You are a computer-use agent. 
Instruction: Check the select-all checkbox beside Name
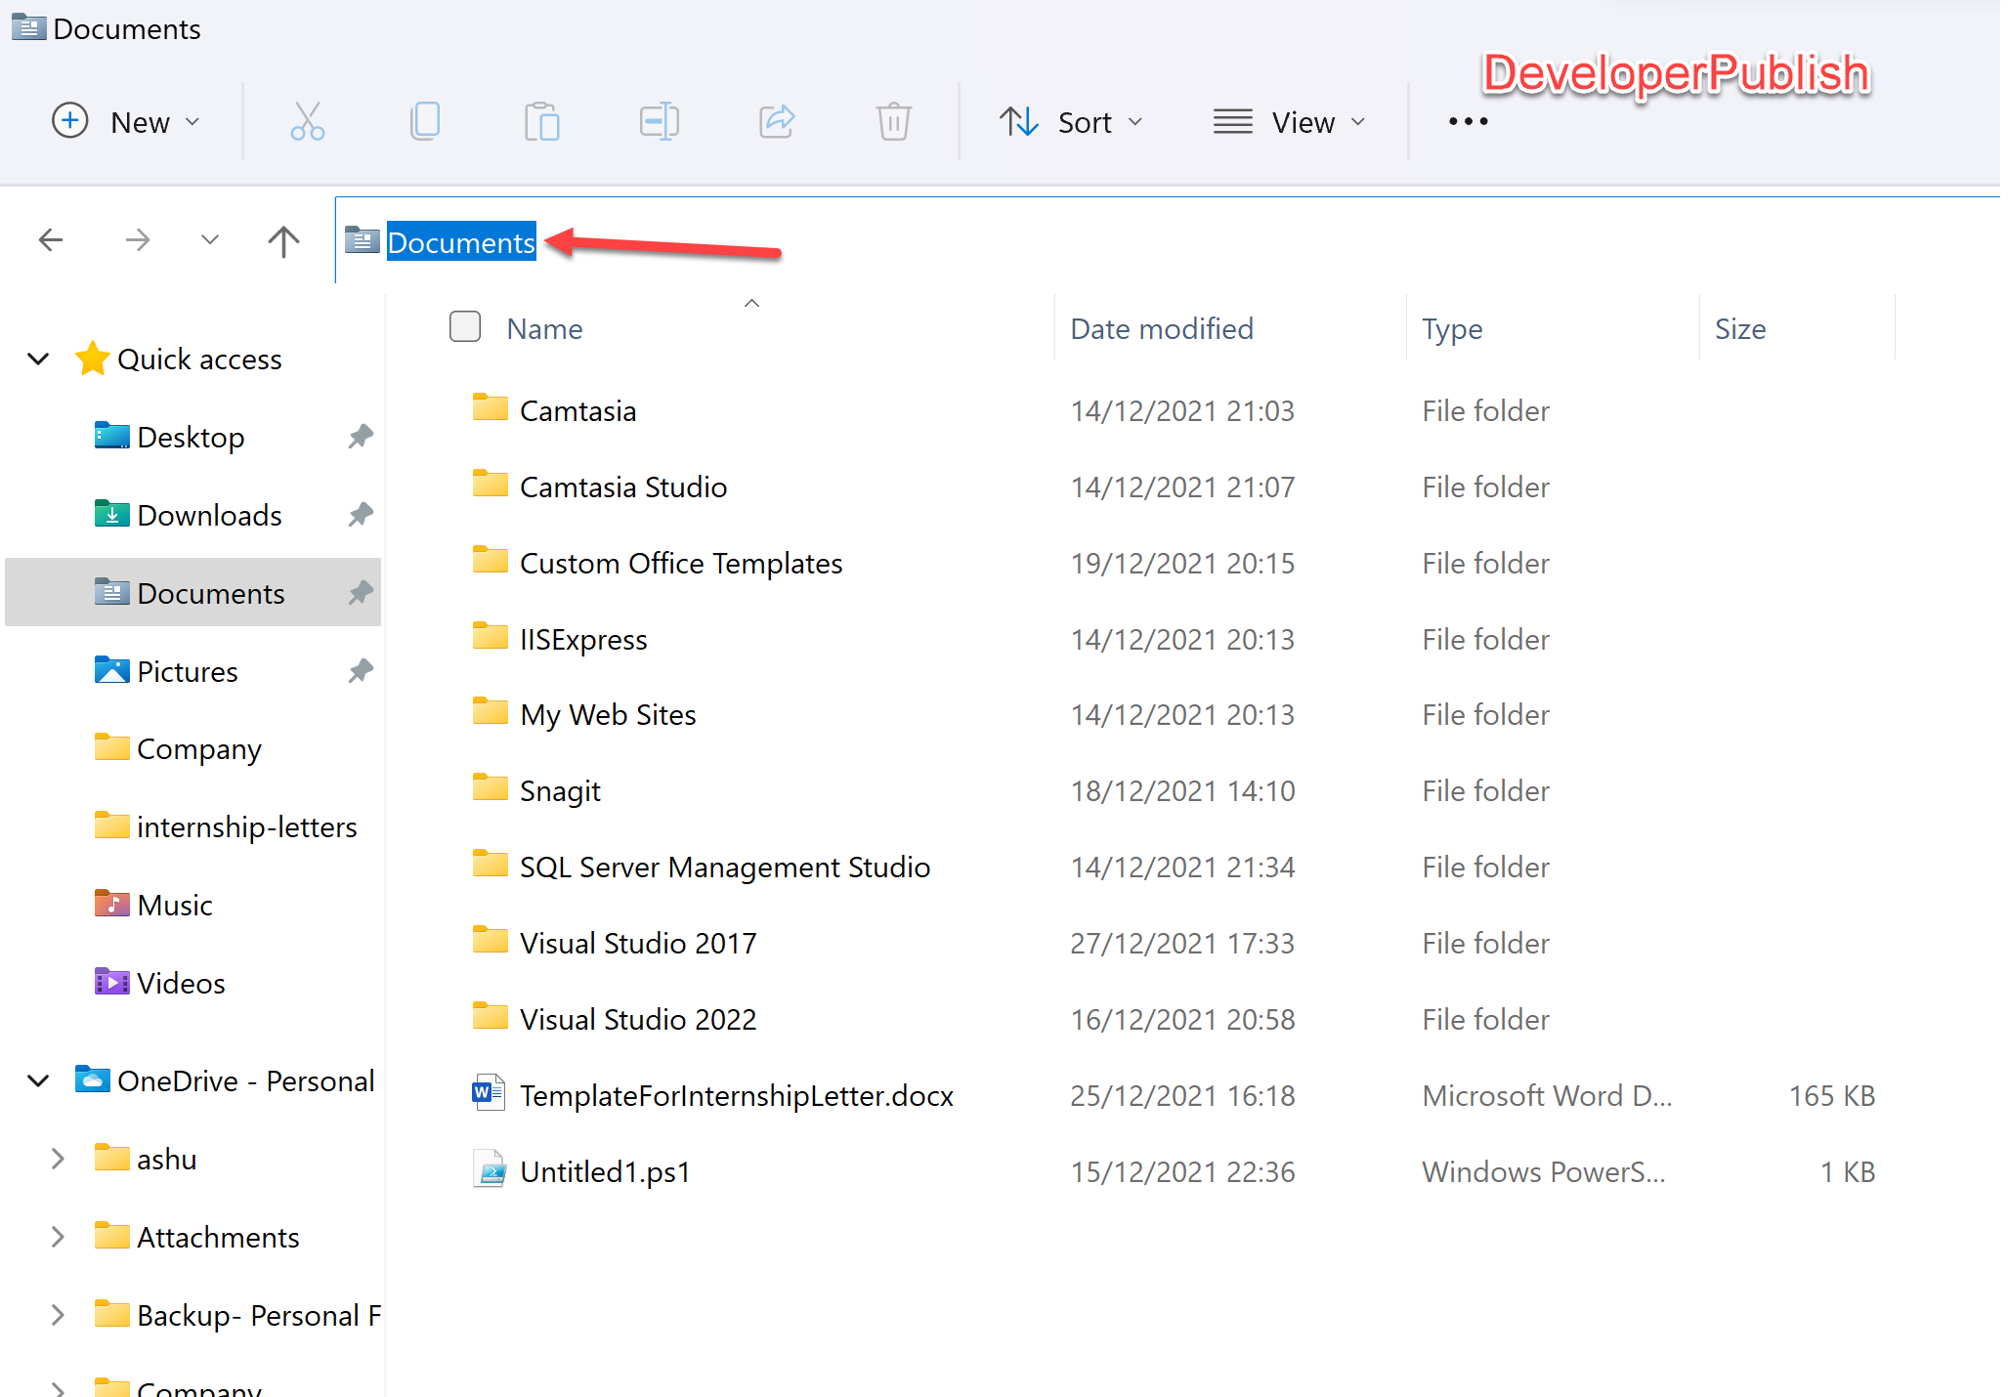464,326
